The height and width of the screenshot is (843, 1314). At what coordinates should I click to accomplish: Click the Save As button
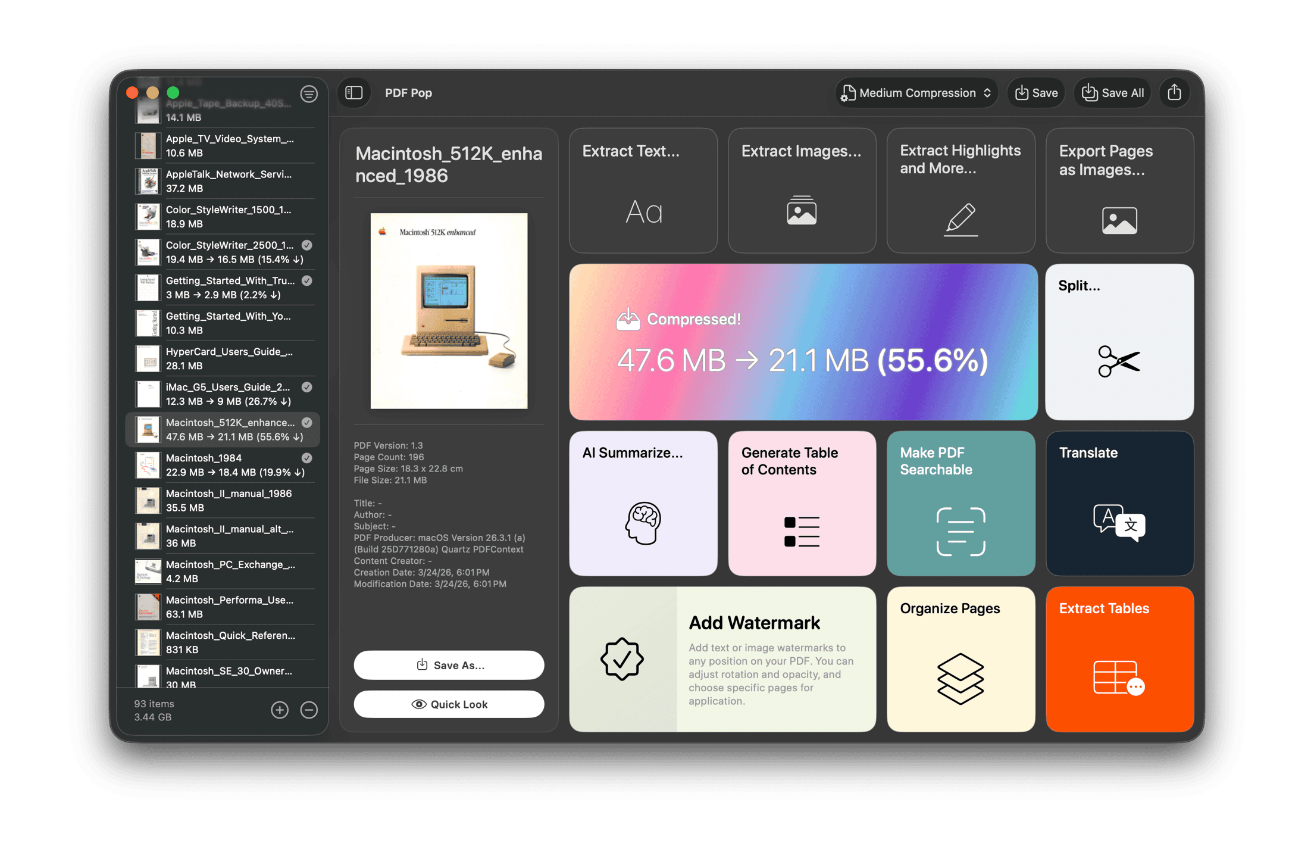pyautogui.click(x=449, y=665)
